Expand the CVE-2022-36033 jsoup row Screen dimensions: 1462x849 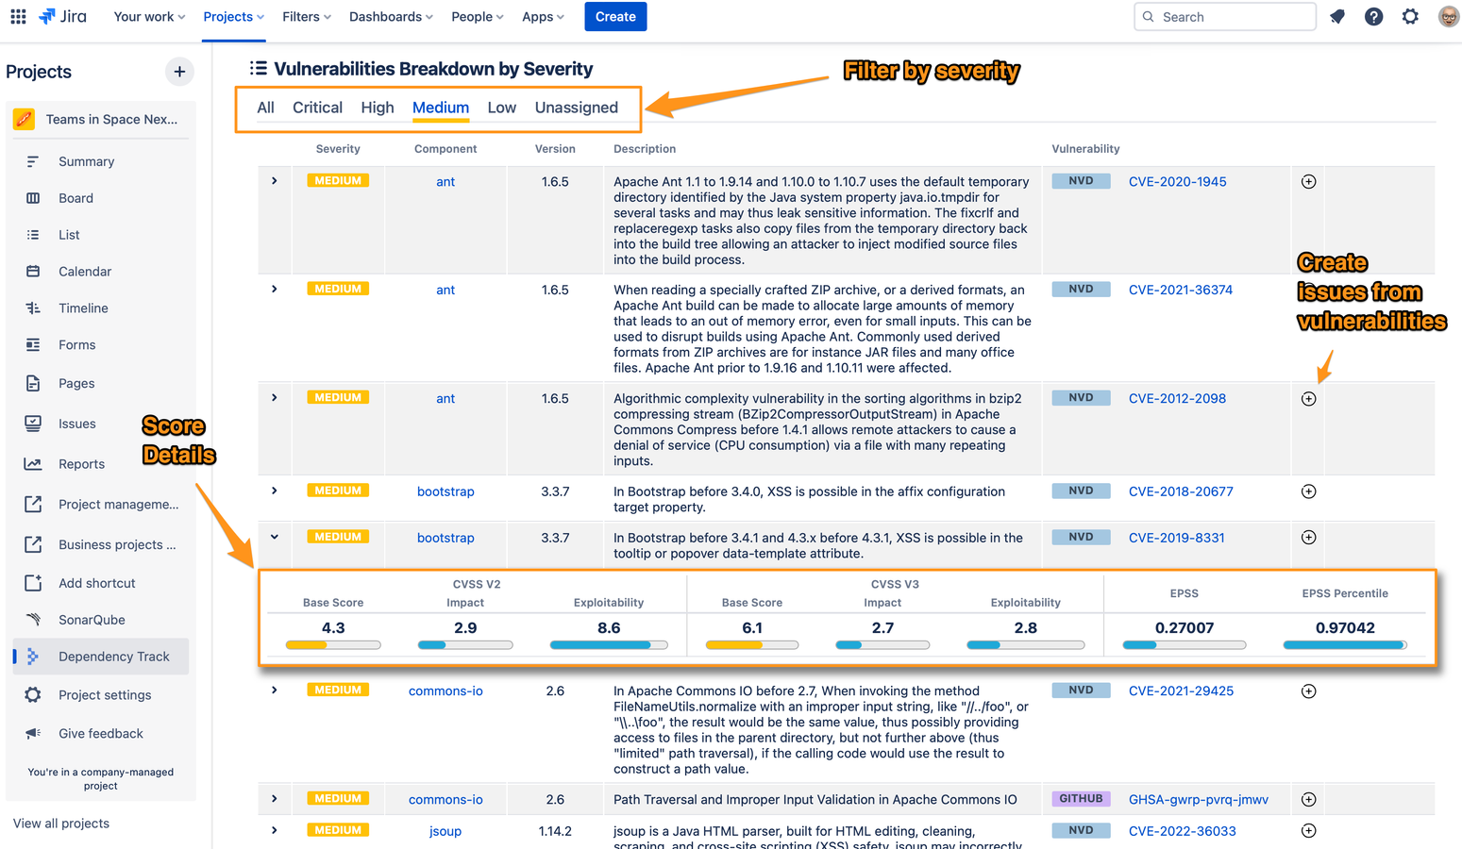coord(275,830)
